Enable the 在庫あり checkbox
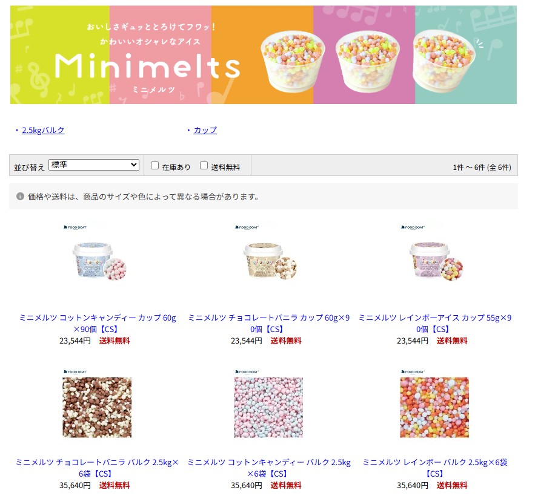The height and width of the screenshot is (499, 535). tap(155, 166)
